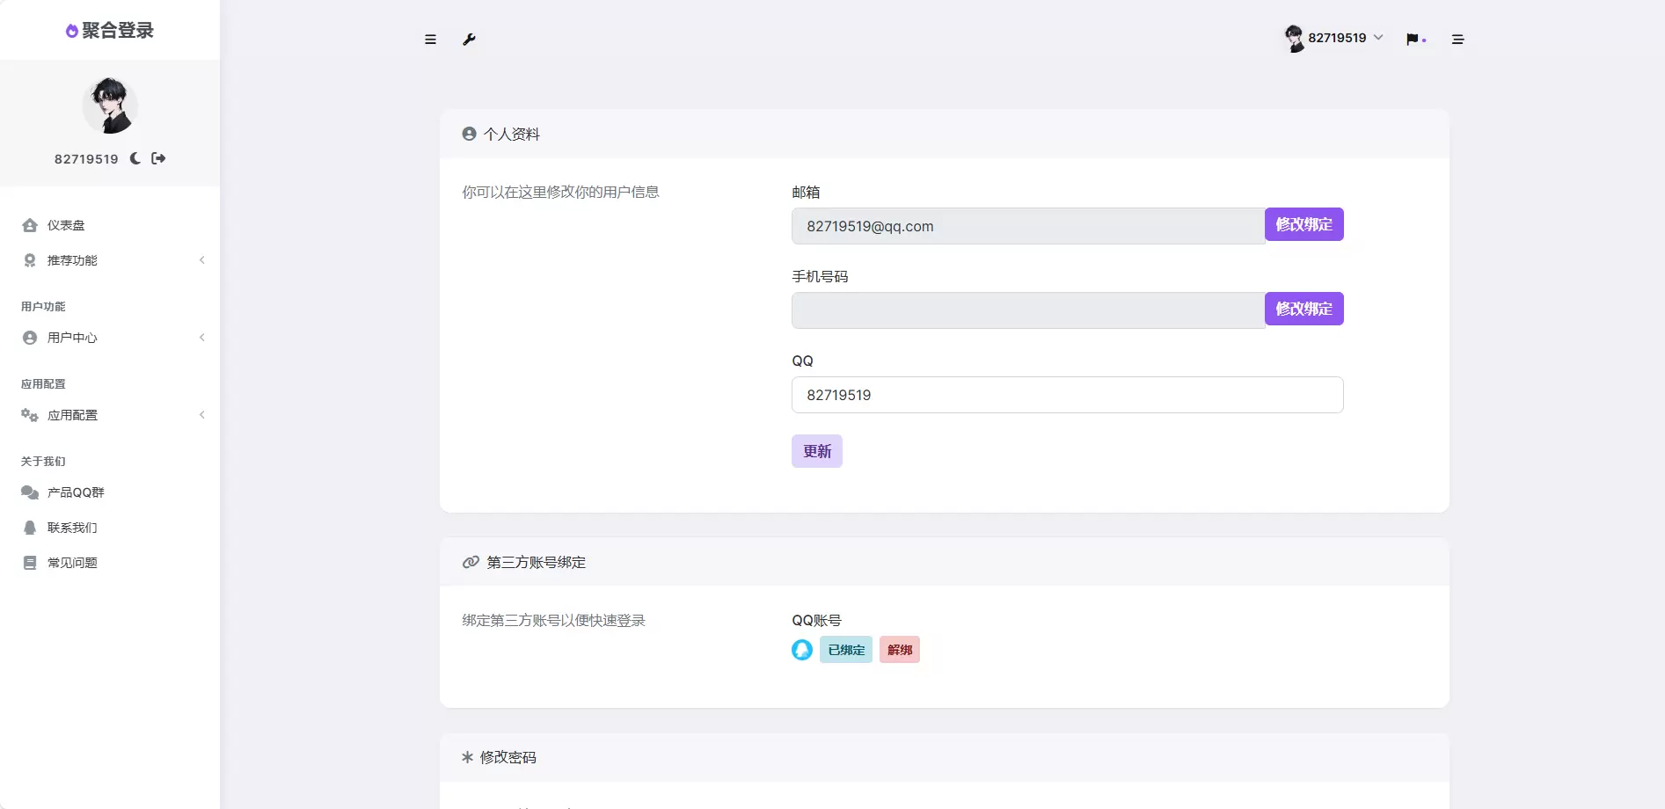
Task: Click the logout icon beside username
Action: pos(158,158)
